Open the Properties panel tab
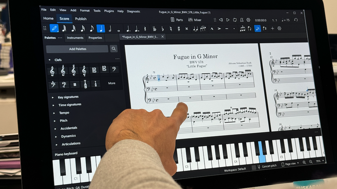The height and width of the screenshot is (189, 337). click(x=95, y=38)
